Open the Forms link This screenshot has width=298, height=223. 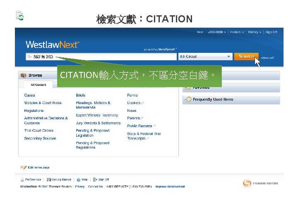(132, 95)
